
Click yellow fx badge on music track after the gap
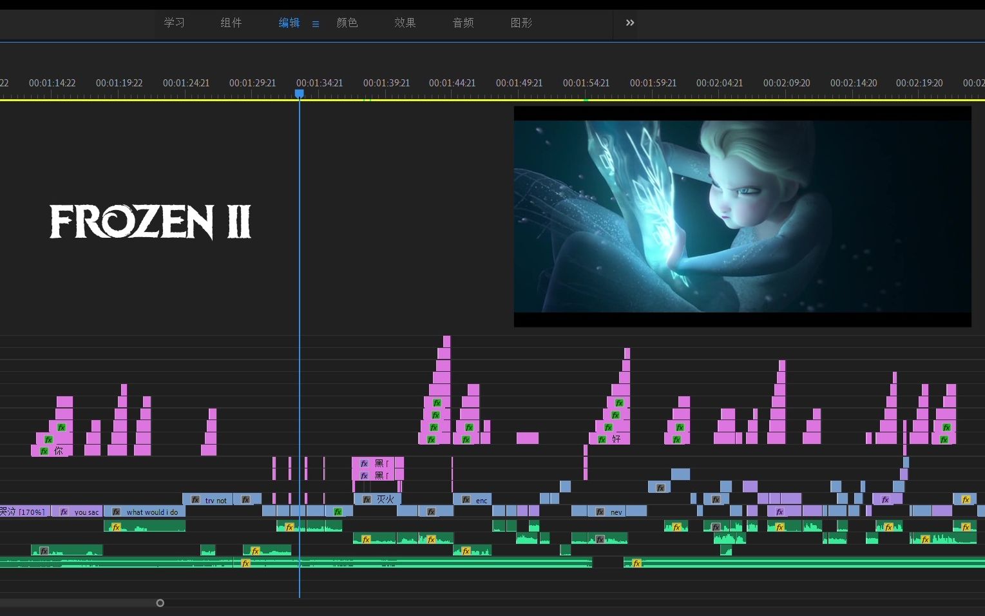pyautogui.click(x=636, y=563)
